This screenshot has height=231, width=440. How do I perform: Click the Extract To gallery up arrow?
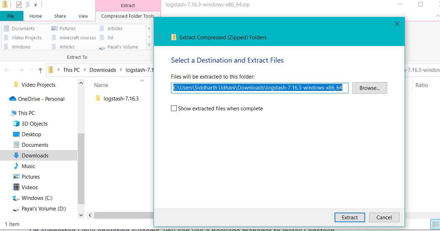coord(149,28)
